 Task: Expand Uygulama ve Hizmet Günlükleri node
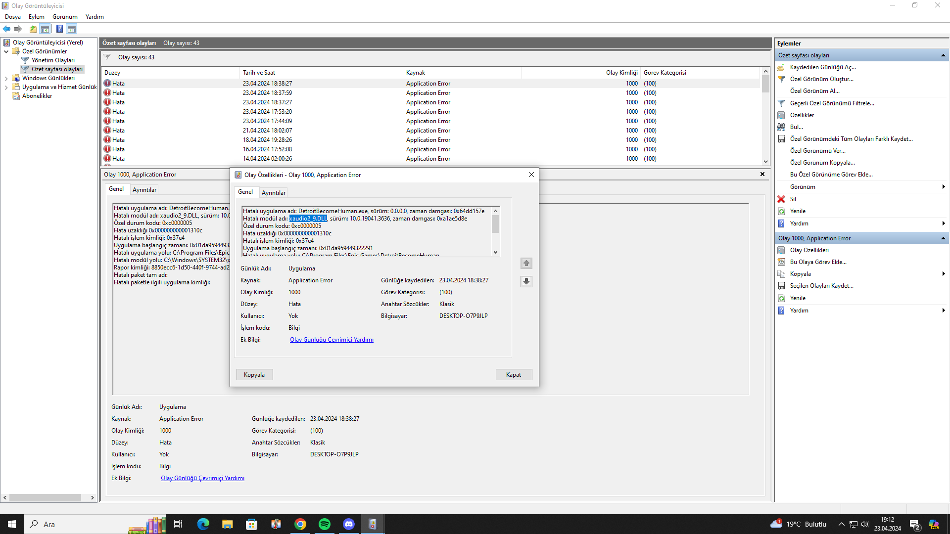coord(6,87)
